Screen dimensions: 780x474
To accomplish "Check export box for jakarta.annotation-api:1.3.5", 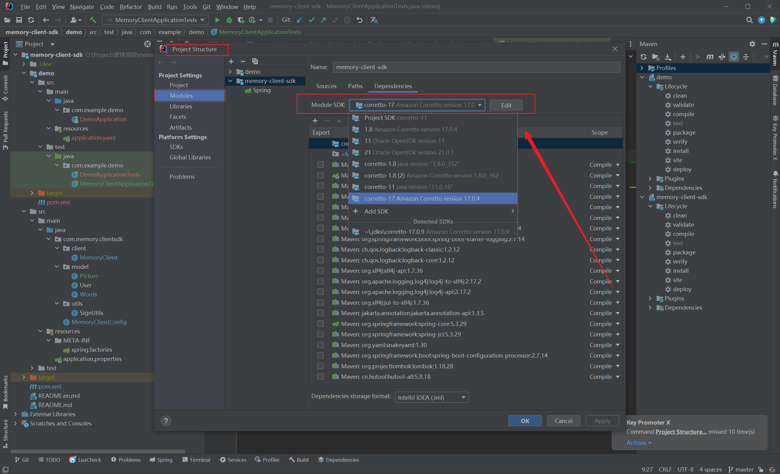I will (x=320, y=313).
